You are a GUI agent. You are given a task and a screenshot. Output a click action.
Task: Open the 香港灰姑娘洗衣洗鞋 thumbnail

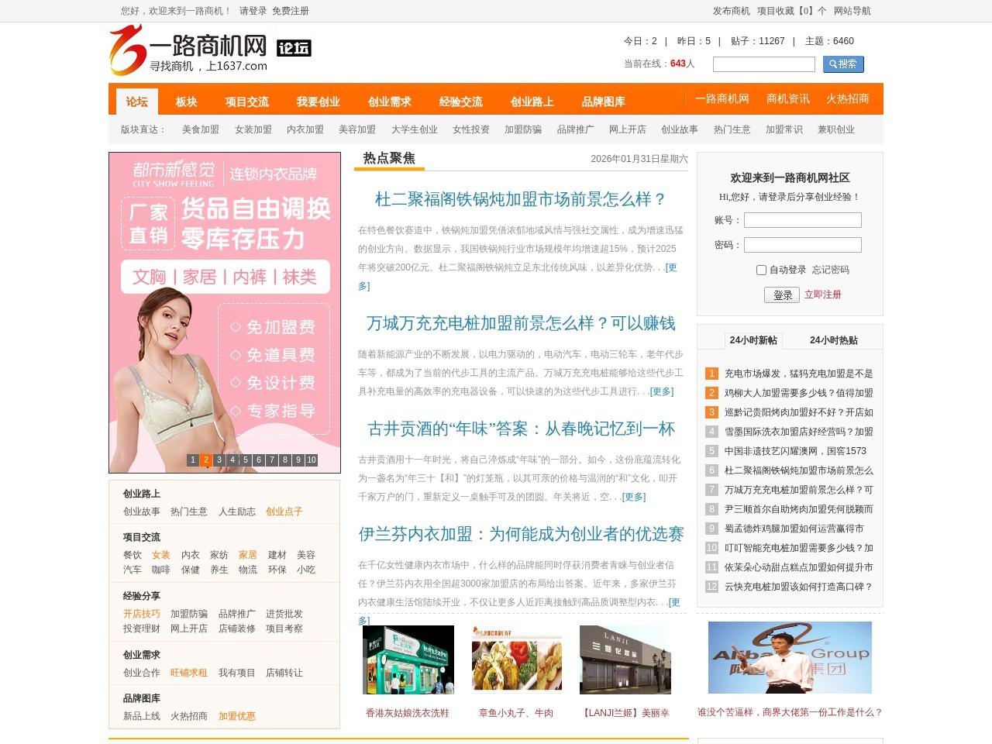(409, 660)
